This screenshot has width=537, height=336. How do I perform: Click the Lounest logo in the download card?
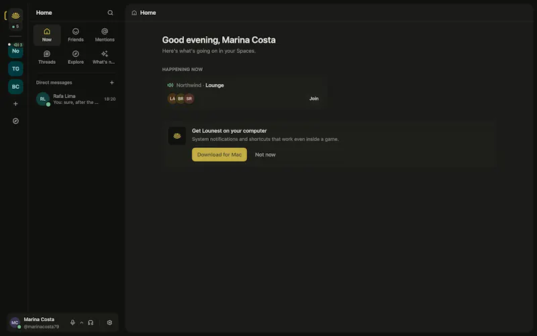click(x=177, y=136)
